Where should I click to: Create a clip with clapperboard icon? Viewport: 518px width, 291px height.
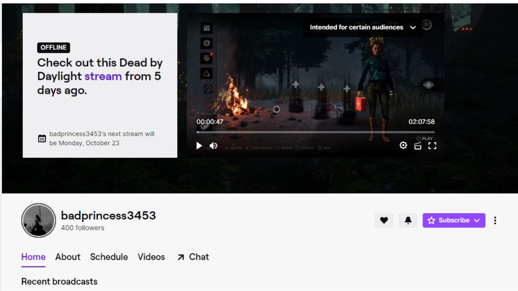418,145
